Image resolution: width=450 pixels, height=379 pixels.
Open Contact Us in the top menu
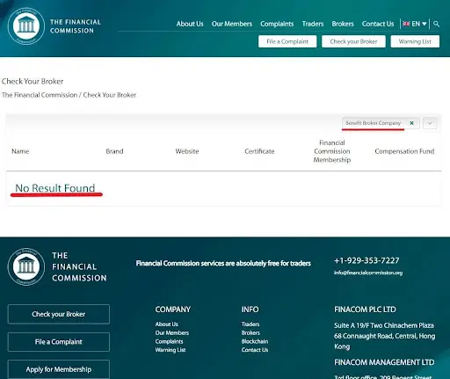tap(378, 24)
